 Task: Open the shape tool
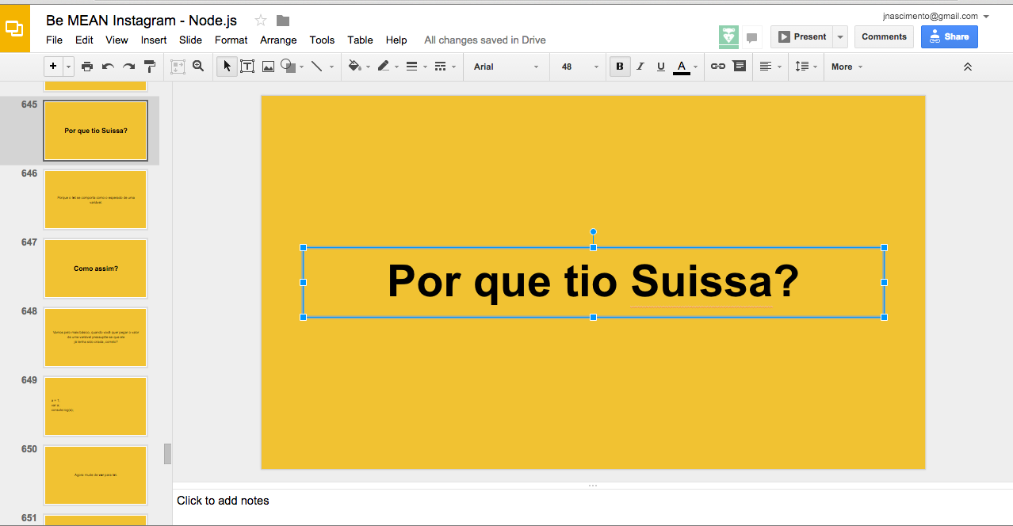(289, 67)
